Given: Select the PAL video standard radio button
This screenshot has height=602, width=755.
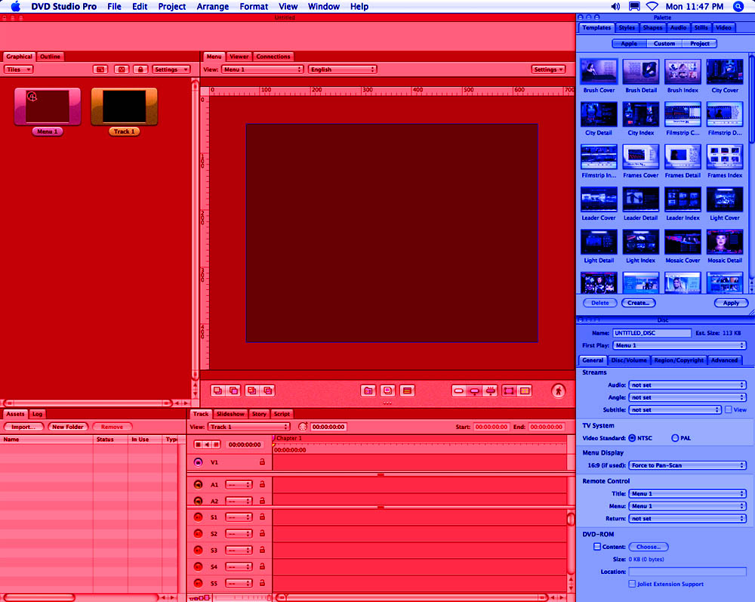Looking at the screenshot, I should pyautogui.click(x=675, y=438).
